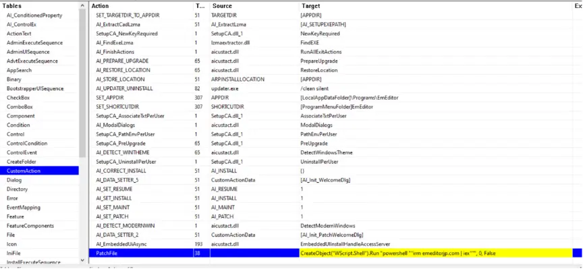583x269 pixels.
Task: Select the SET_SHORTCUTDIR action
Action: click(117, 107)
